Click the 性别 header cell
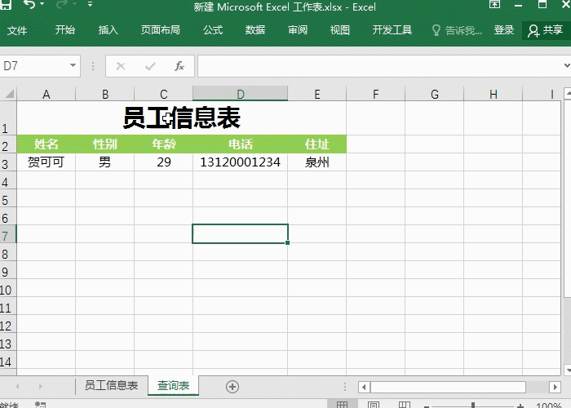This screenshot has height=408, width=571. 105,144
